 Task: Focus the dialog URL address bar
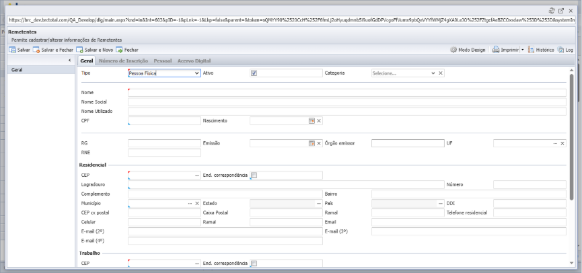(x=291, y=20)
